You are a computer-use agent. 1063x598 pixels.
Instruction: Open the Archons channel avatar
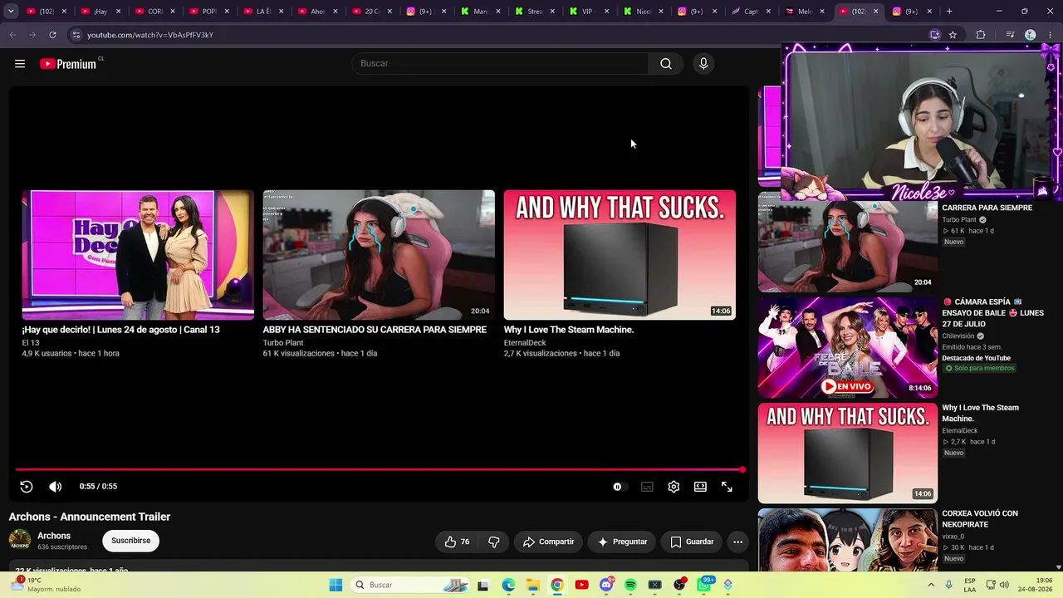[20, 541]
